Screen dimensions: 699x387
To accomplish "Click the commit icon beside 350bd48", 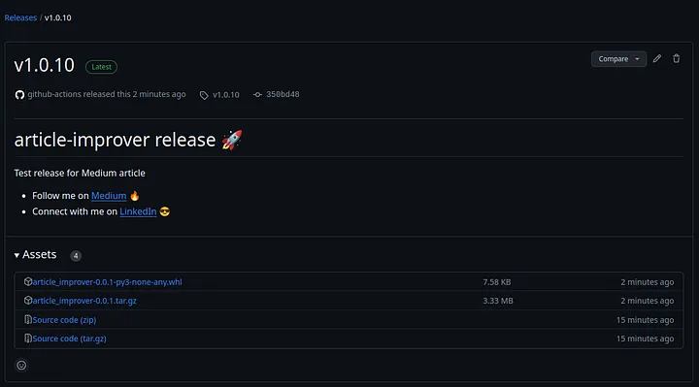I will pyautogui.click(x=257, y=95).
